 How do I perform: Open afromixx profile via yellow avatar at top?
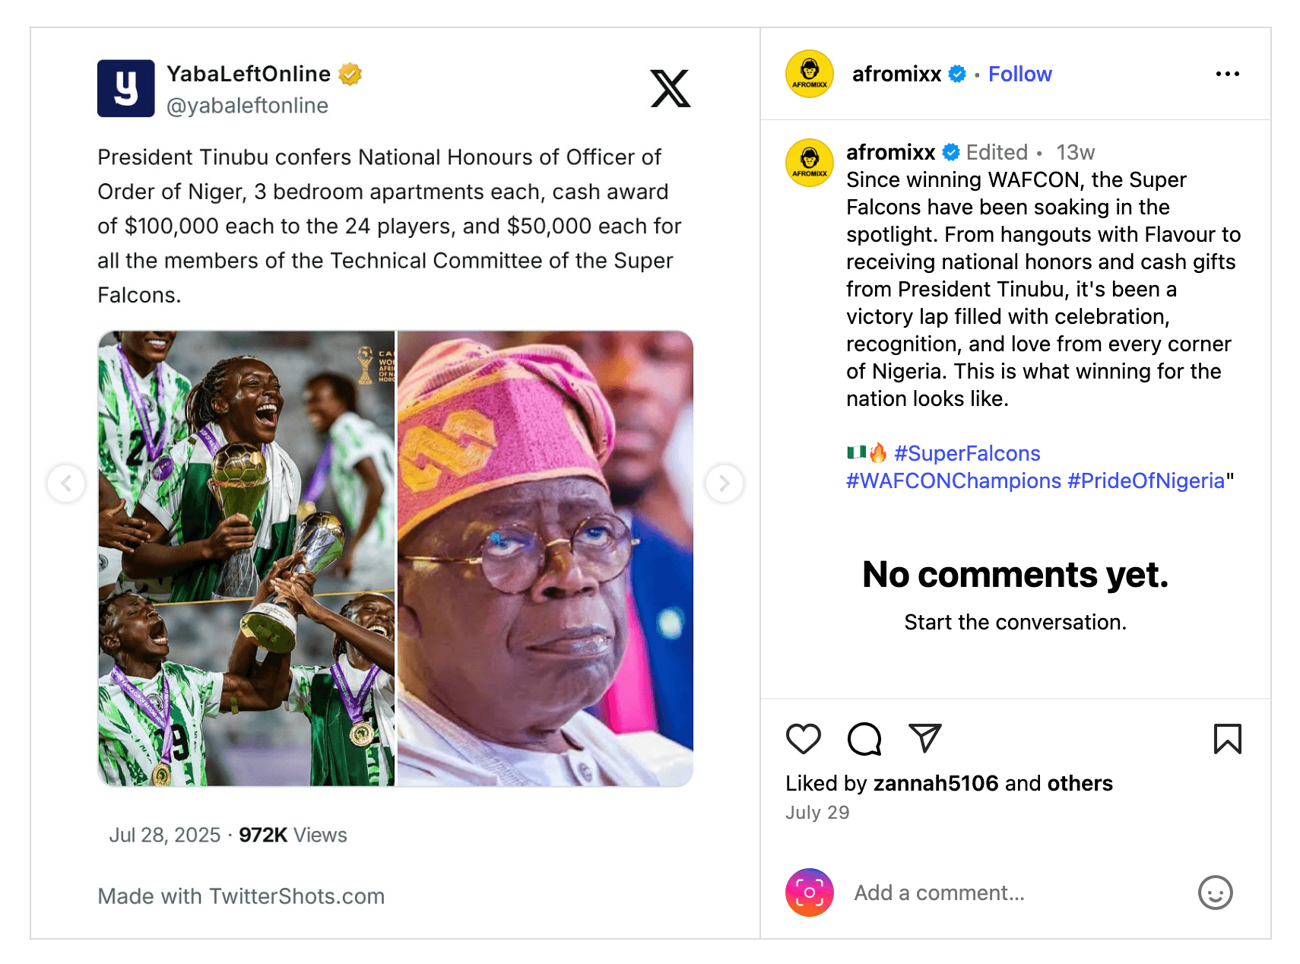[809, 73]
